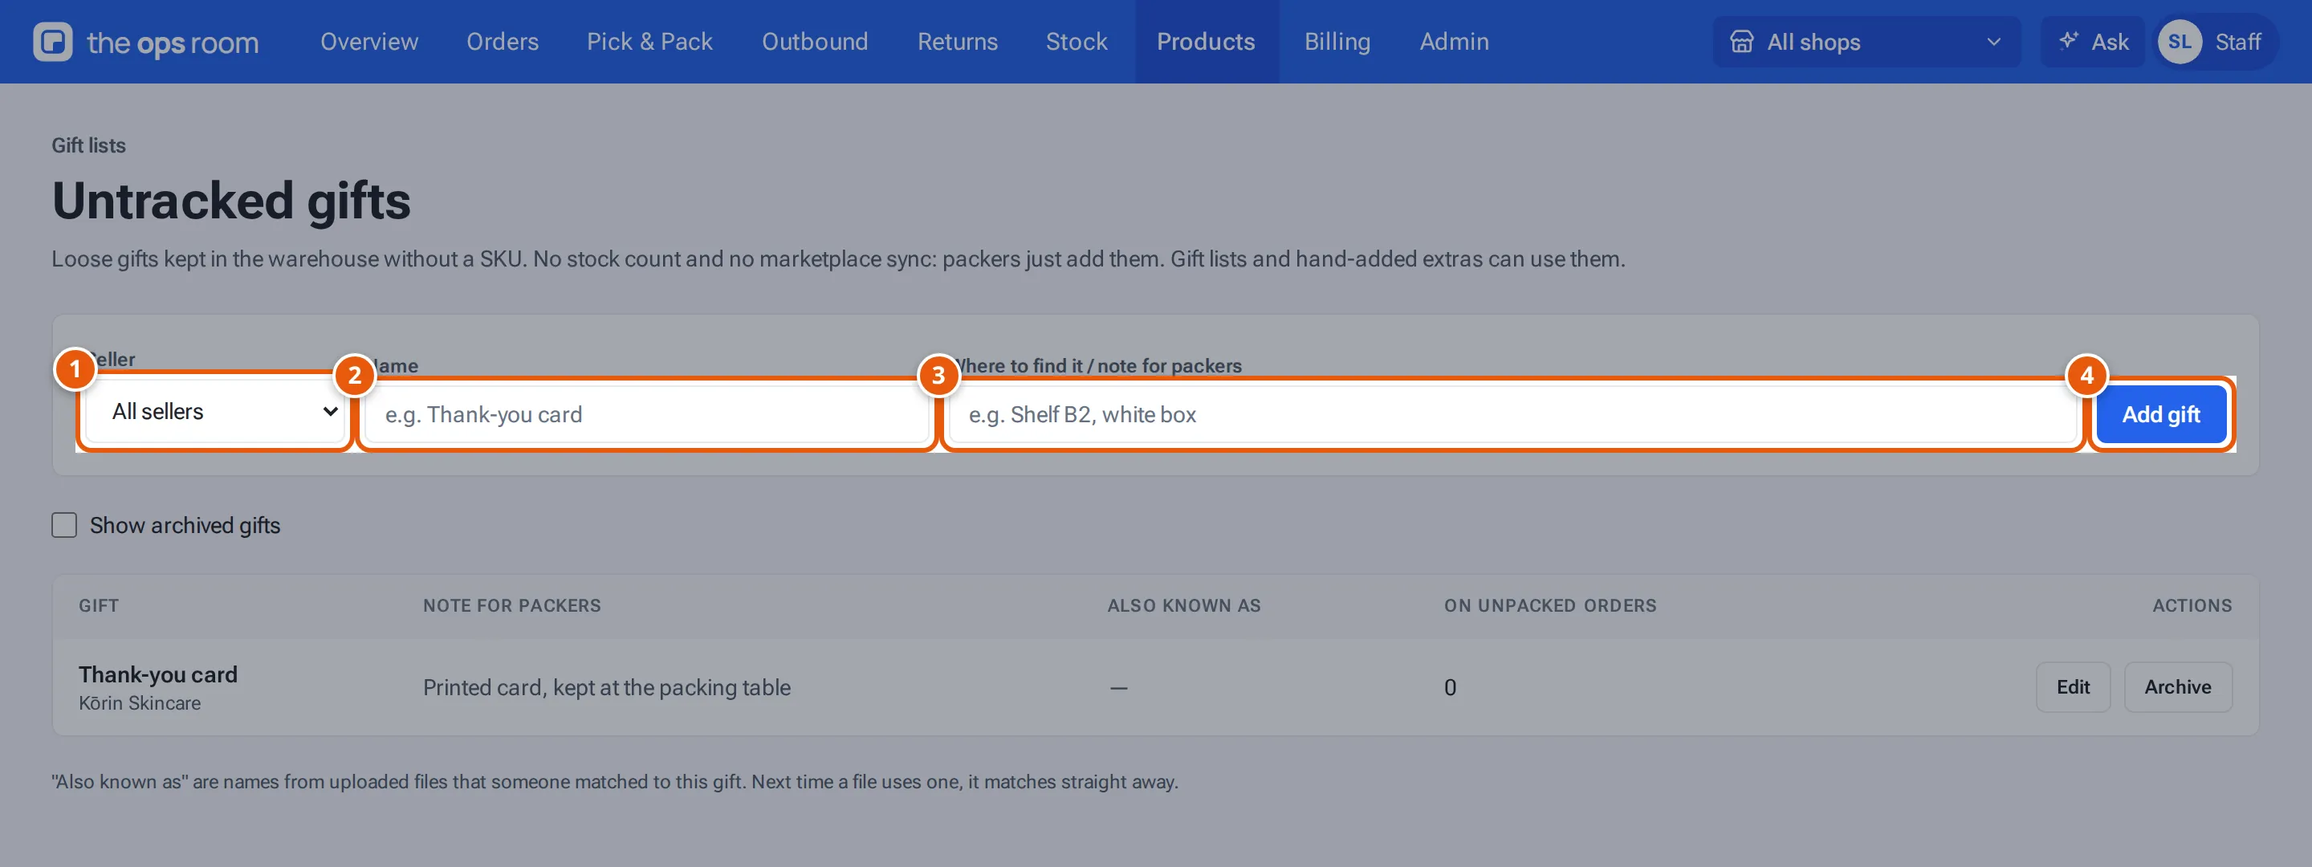Follow the Gift lists breadcrumb link

(88, 145)
